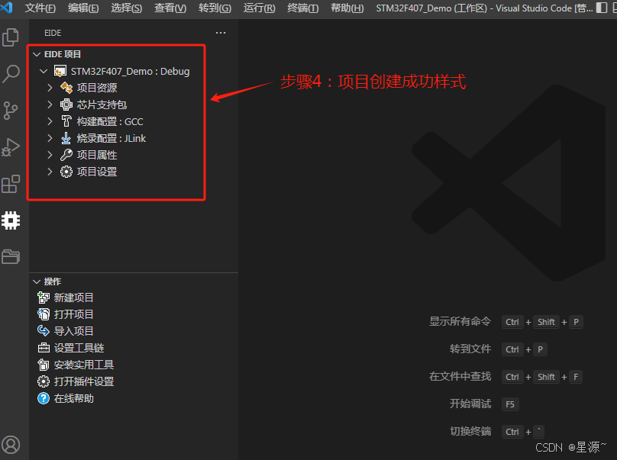Expand the 项目资源 node chevron
This screenshot has width=617, height=460.
(50, 88)
